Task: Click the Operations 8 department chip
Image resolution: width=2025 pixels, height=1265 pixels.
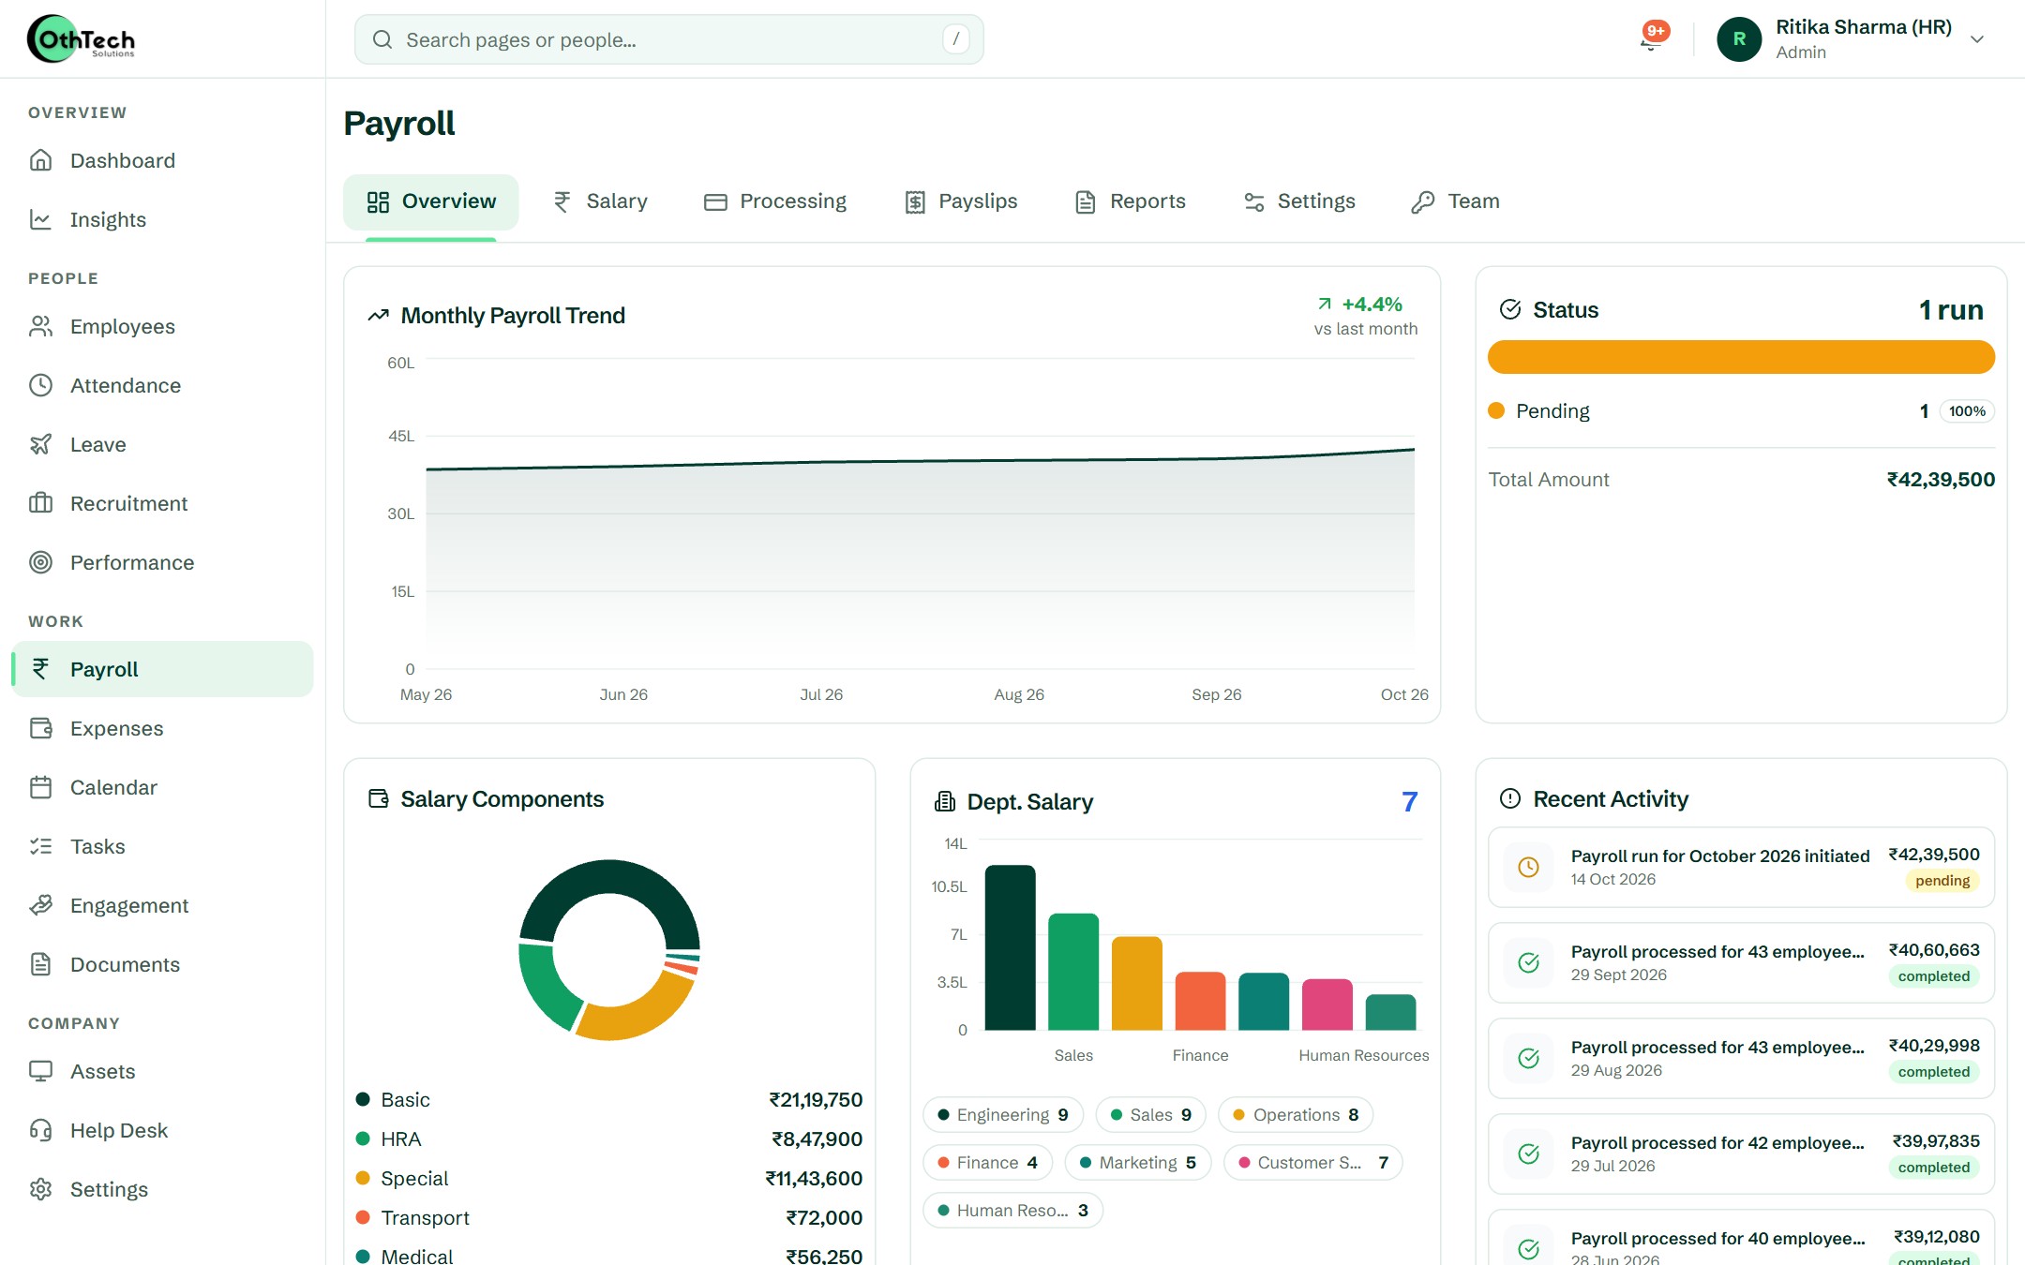Action: pos(1296,1115)
